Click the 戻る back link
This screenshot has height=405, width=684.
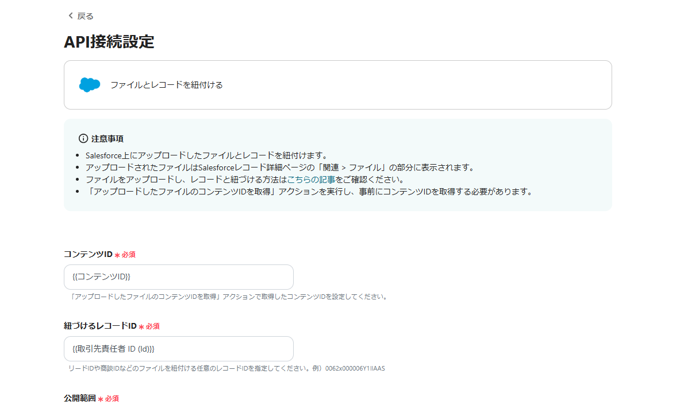pos(80,16)
